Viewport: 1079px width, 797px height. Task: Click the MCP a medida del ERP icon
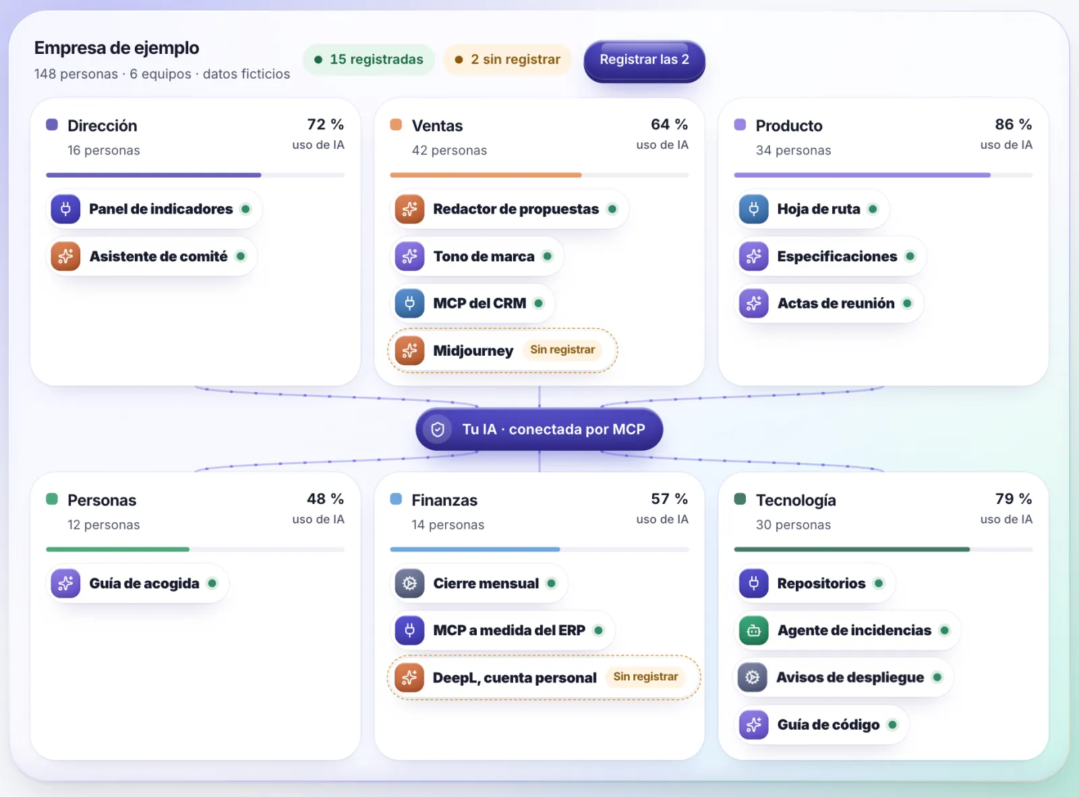(x=409, y=631)
